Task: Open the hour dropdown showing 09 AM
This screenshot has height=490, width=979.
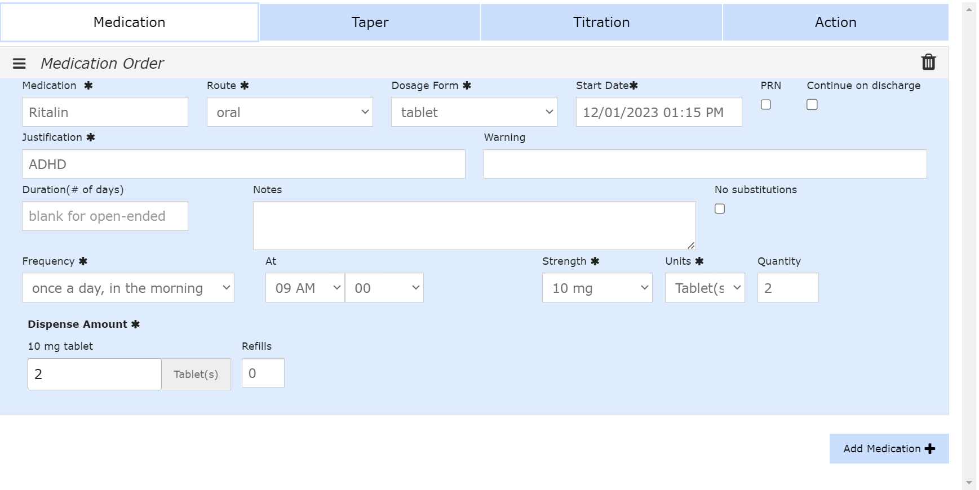Action: pyautogui.click(x=305, y=288)
